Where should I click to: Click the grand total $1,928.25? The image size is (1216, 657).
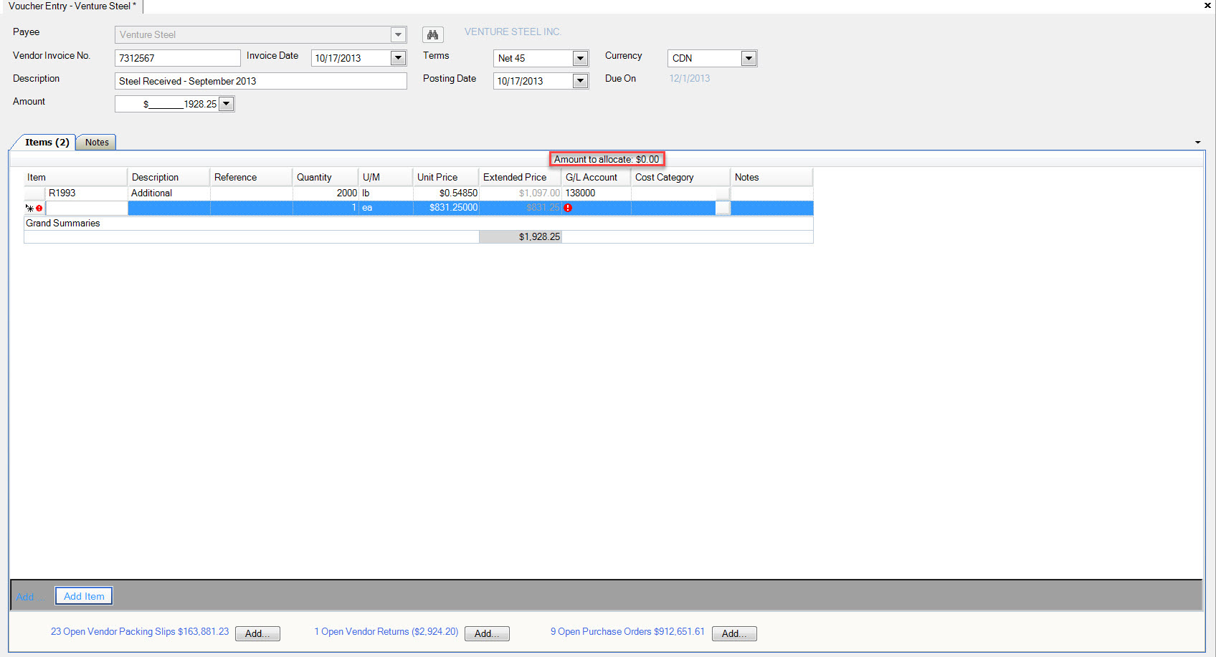click(x=521, y=236)
